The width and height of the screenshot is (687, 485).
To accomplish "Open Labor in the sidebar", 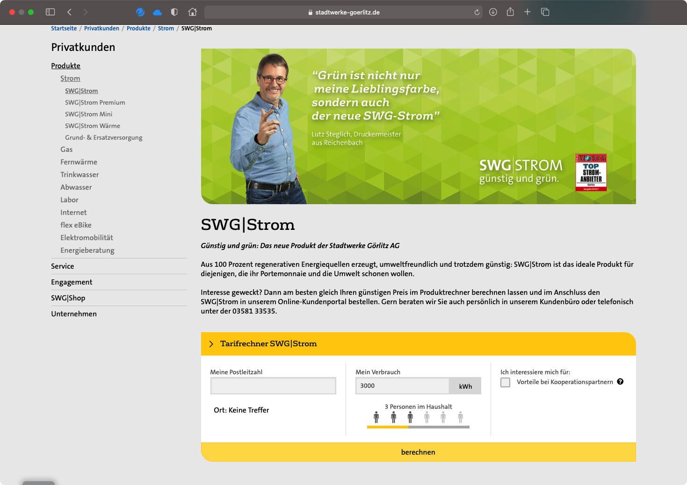I will tap(69, 200).
